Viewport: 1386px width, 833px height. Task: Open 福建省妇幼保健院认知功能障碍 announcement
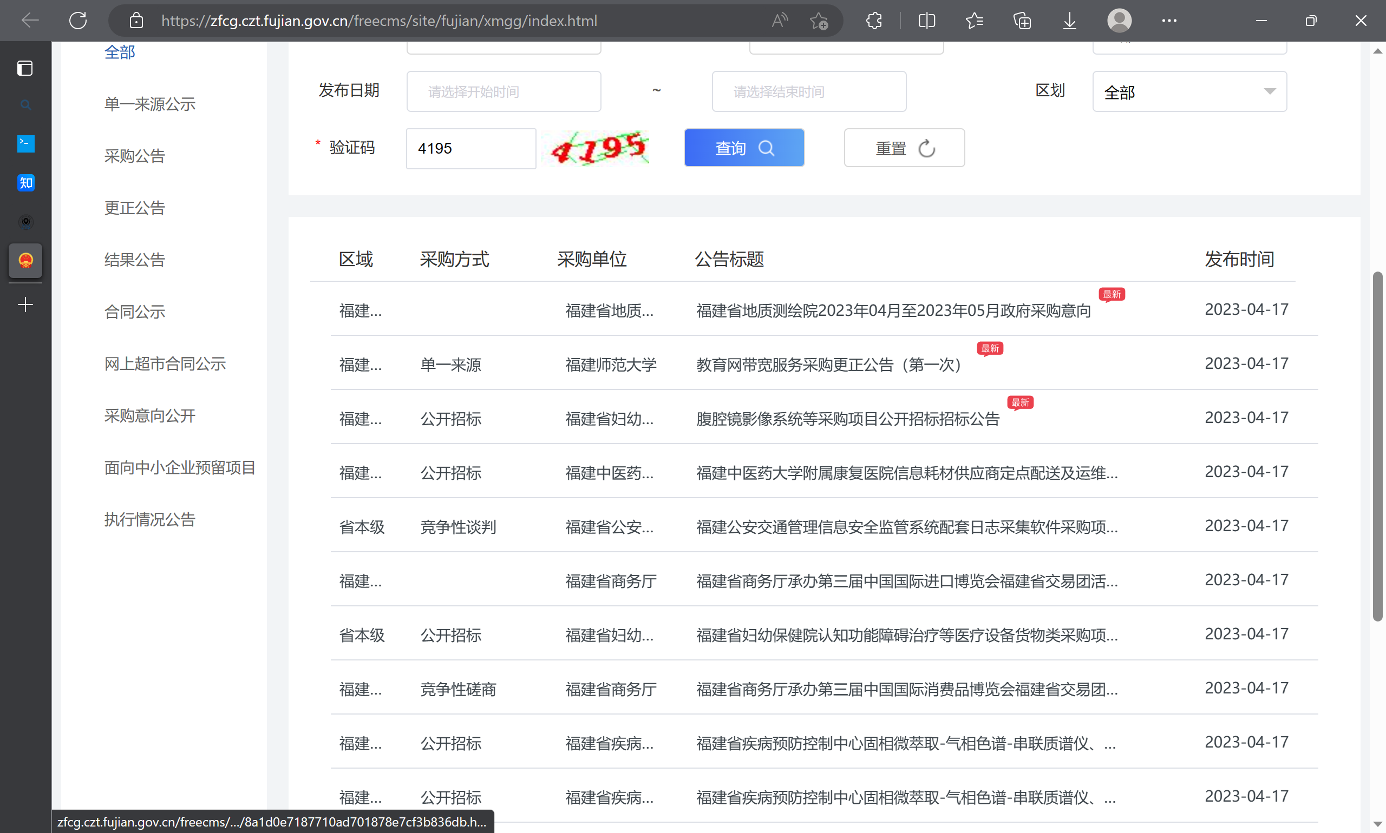(x=907, y=635)
